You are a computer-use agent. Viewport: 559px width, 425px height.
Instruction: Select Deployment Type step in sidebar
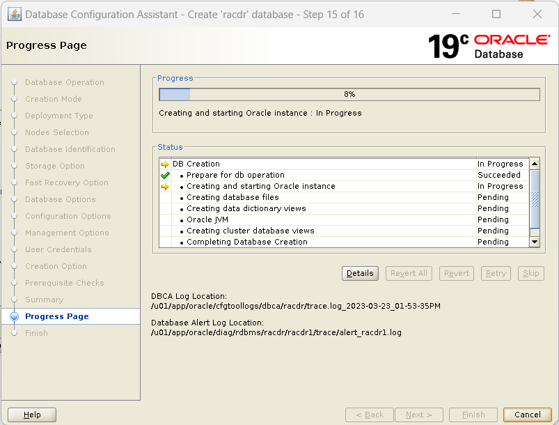58,116
